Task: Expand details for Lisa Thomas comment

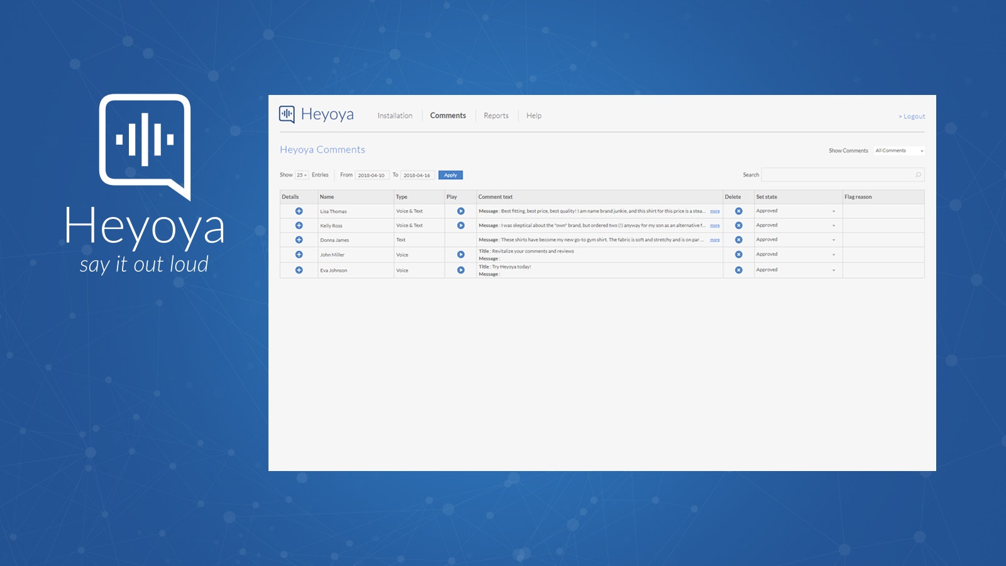Action: click(299, 211)
